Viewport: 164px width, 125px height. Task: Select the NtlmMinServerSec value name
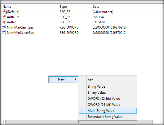click(20, 33)
